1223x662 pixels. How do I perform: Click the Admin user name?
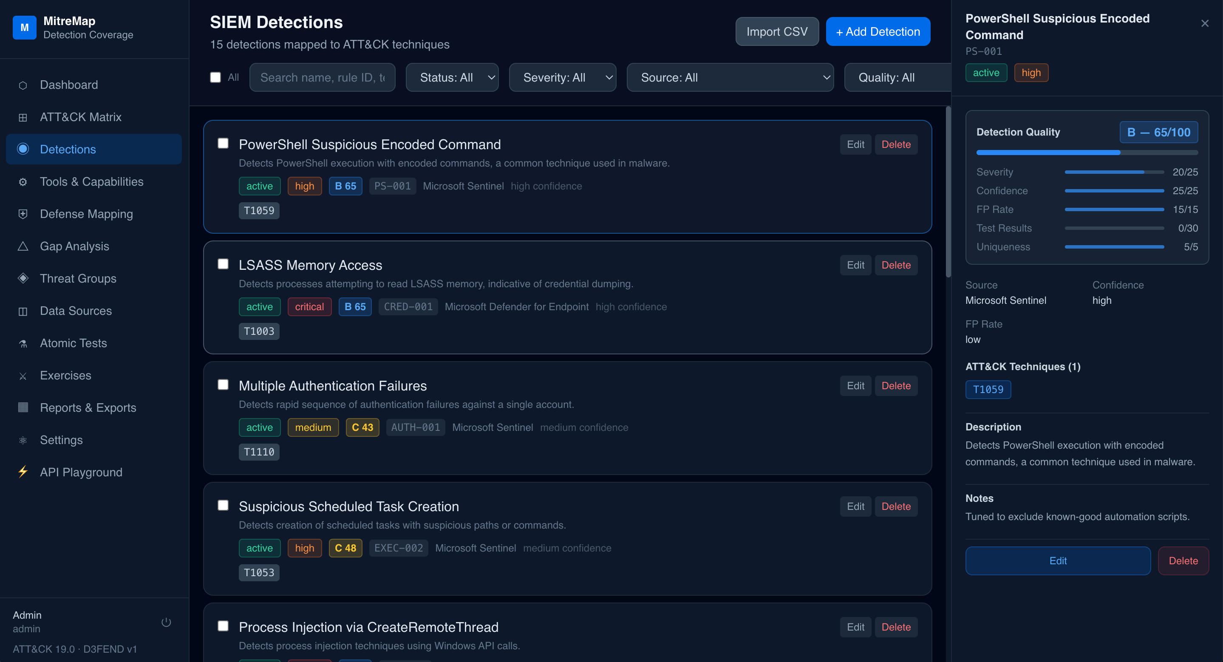(x=27, y=616)
